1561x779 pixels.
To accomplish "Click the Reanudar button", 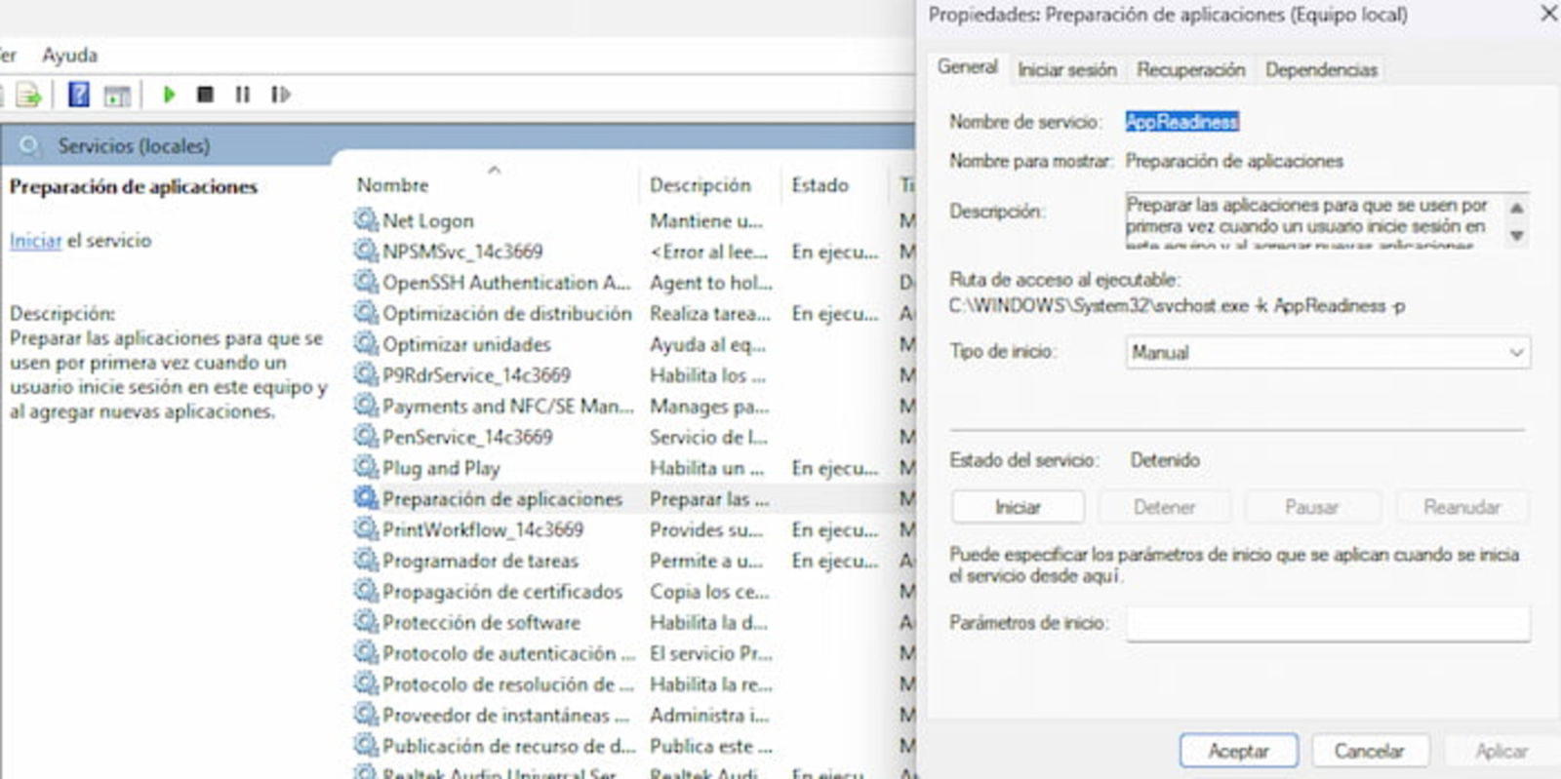I will 1461,507.
